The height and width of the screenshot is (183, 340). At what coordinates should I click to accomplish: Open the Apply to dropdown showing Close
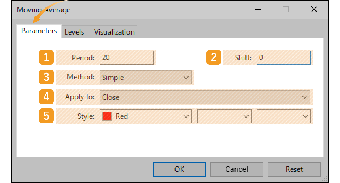pyautogui.click(x=205, y=97)
